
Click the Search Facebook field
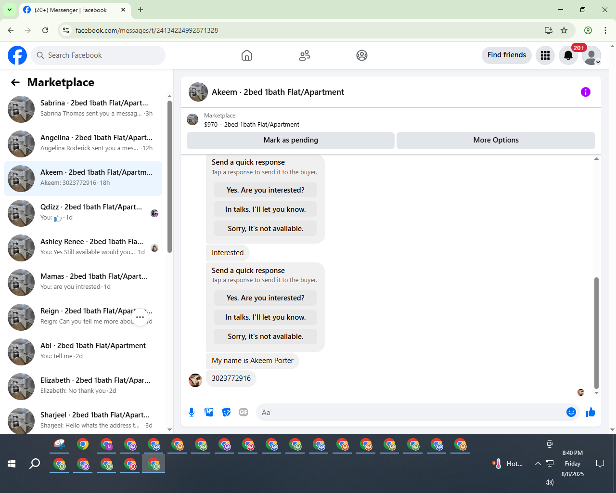pos(98,55)
